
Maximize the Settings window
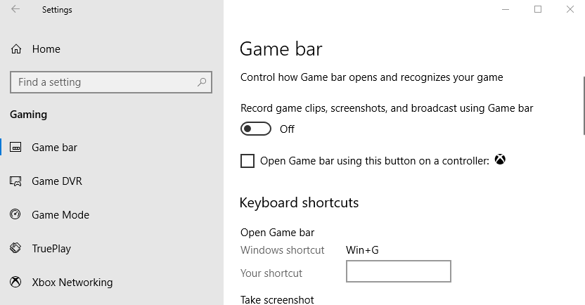click(x=538, y=9)
